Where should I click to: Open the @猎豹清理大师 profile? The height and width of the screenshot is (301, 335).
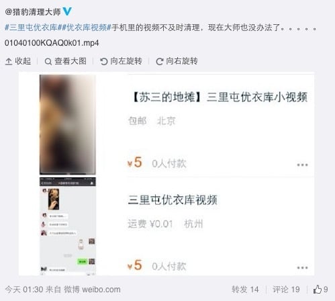click(33, 11)
